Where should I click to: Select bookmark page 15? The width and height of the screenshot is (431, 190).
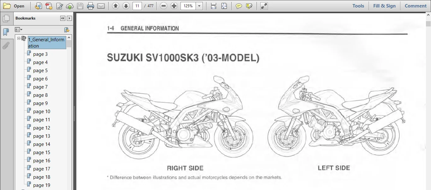[x=42, y=153]
